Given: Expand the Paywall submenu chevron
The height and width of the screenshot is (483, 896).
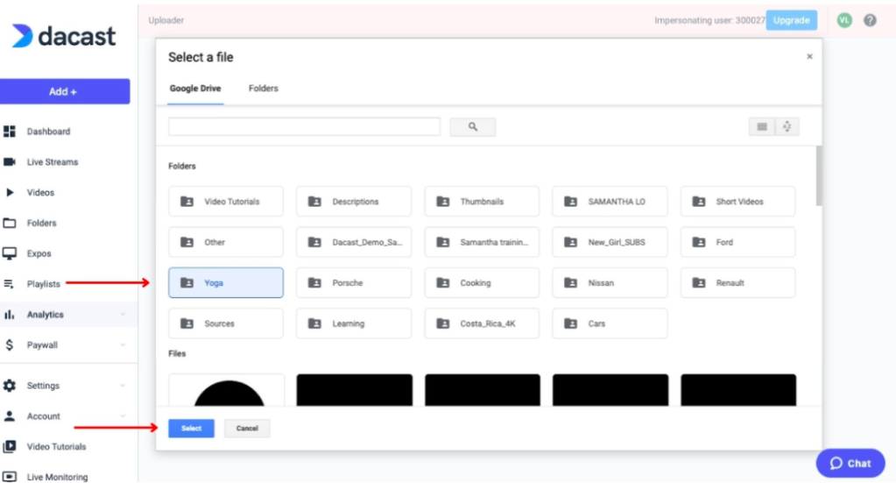Looking at the screenshot, I should pyautogui.click(x=123, y=344).
